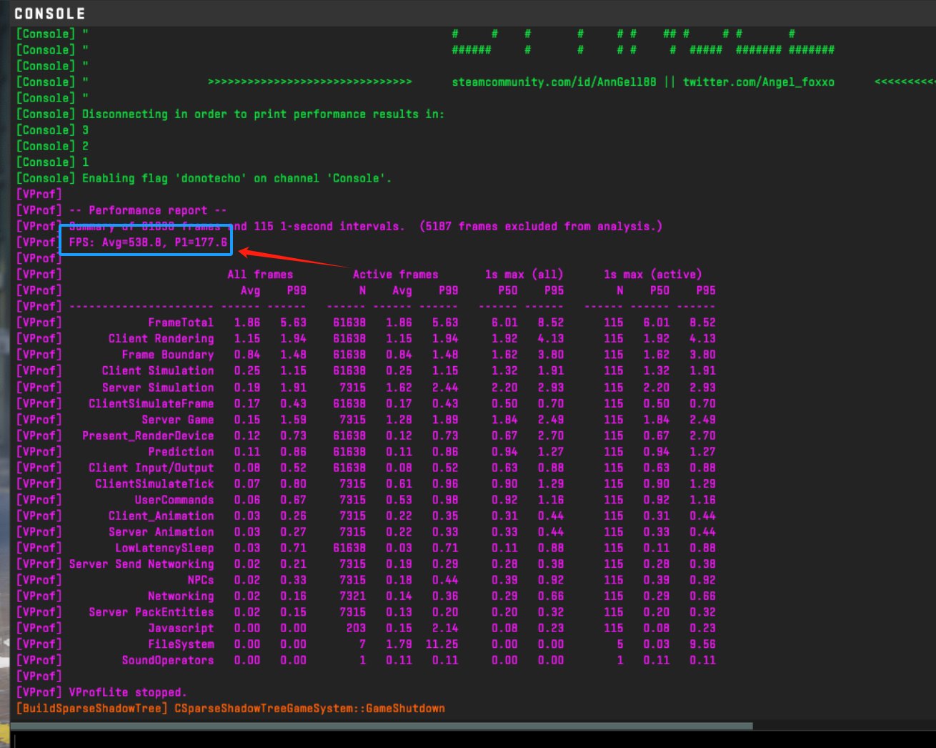Select the NPCs row label
The image size is (936, 748).
click(201, 580)
